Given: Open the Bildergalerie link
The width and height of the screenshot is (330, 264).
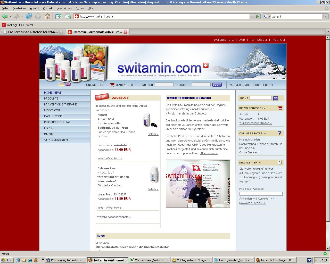Looking at the screenshot, I should tap(209, 153).
